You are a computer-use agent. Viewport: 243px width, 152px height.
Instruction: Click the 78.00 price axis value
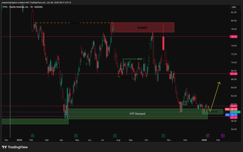click(x=234, y=29)
